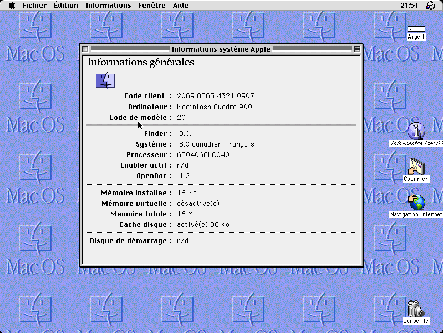Collapse the window with the windowshade box
The width and height of the screenshot is (443, 333).
357,49
